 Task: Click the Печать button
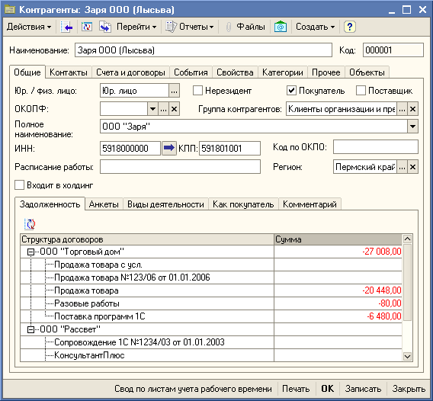pyautogui.click(x=296, y=389)
